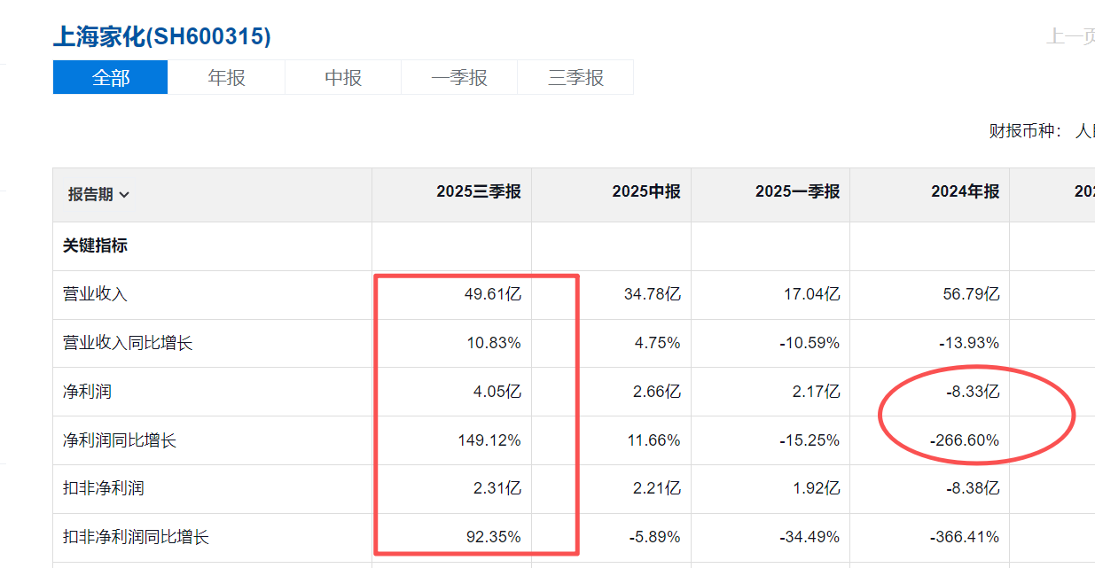Select the 2025一季报 column header

pos(797,192)
